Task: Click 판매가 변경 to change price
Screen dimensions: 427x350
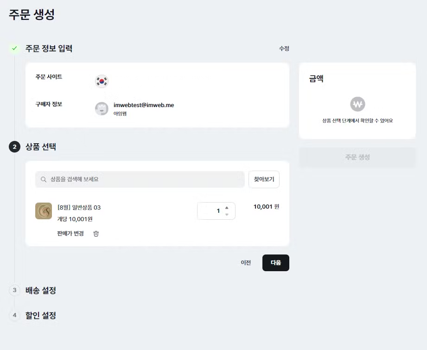Action: 70,234
